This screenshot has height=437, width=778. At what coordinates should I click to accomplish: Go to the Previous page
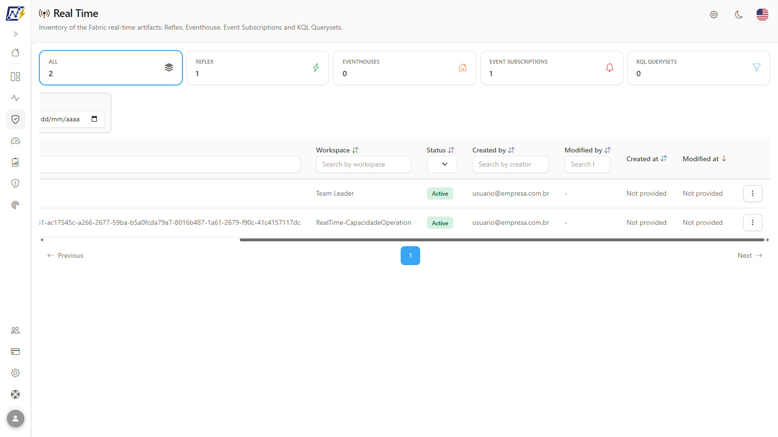pyautogui.click(x=65, y=255)
